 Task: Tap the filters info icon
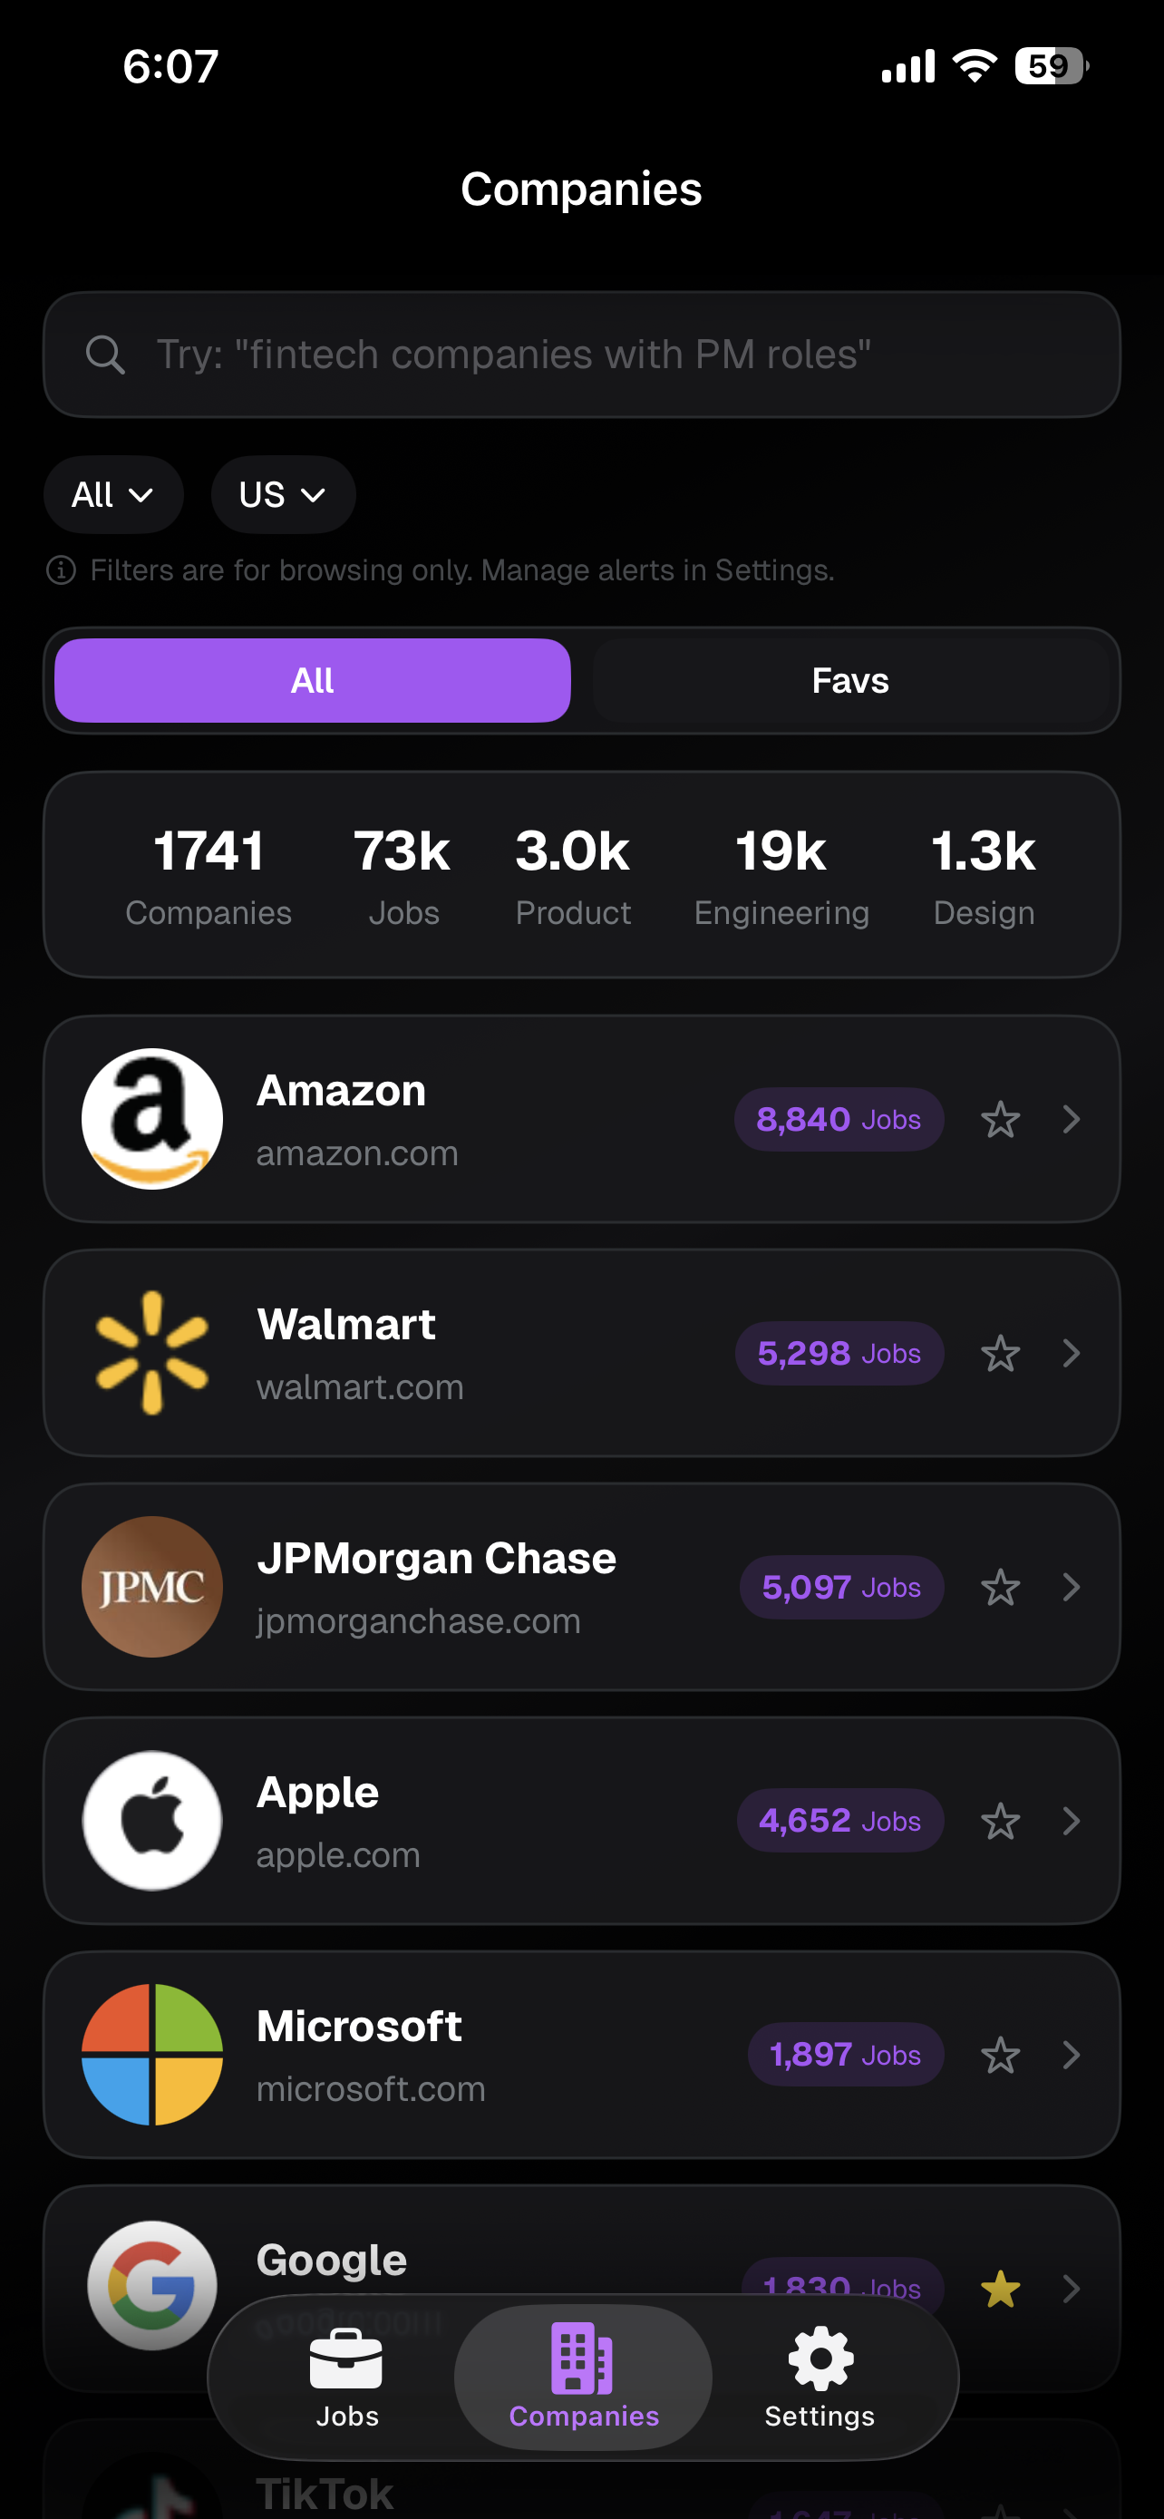62,570
